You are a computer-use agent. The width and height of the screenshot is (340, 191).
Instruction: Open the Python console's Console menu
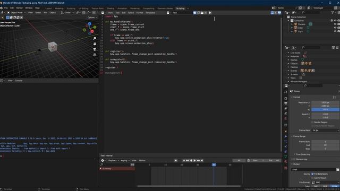tap(19, 81)
